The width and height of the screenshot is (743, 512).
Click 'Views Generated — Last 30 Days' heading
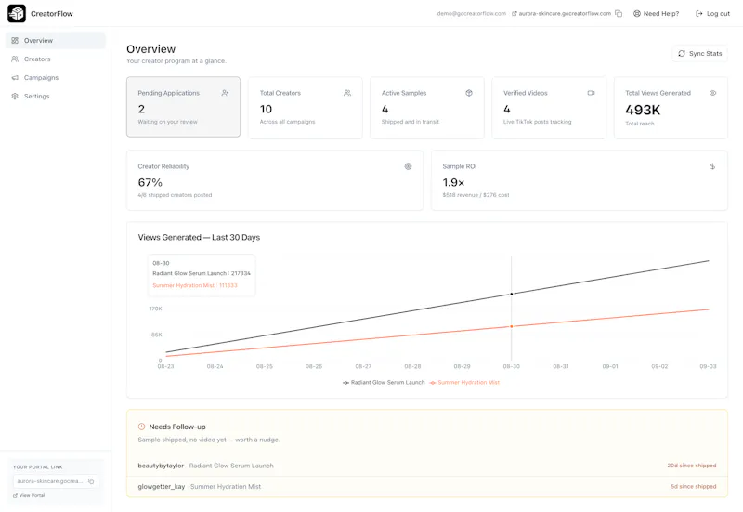199,238
